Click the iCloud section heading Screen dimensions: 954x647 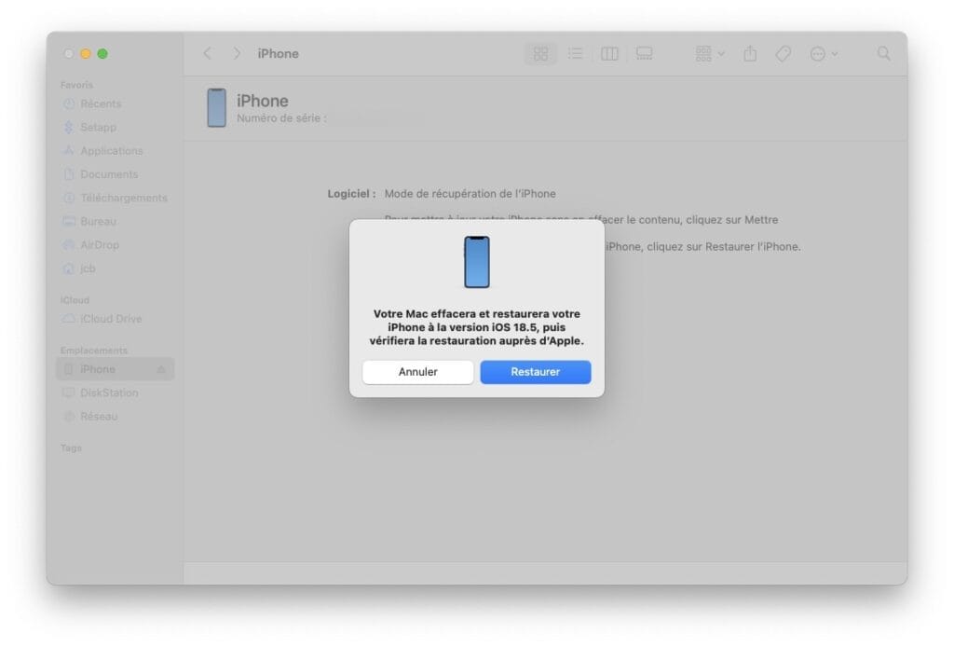click(x=75, y=300)
